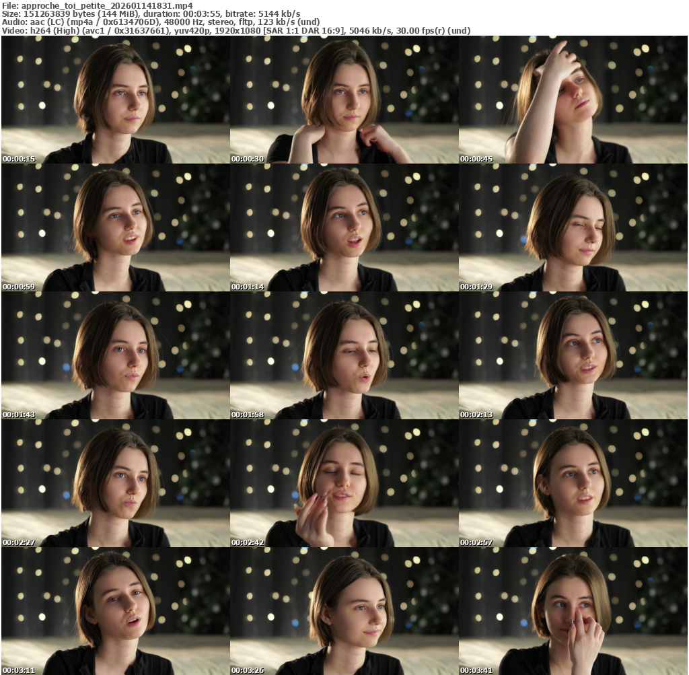Image resolution: width=689 pixels, height=675 pixels.
Task: Open the thumbnail stamped 00:00:59
Action: coord(115,227)
